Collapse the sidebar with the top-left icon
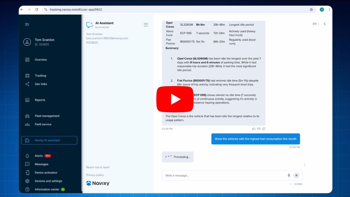 pyautogui.click(x=27, y=24)
